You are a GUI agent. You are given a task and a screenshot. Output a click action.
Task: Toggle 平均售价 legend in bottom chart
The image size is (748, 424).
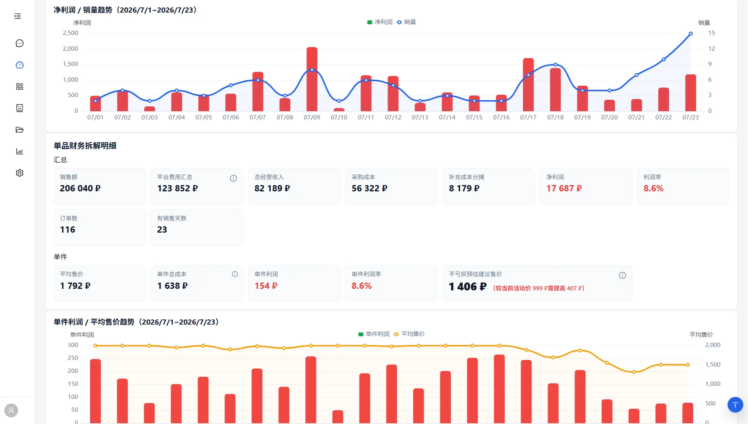pos(409,334)
